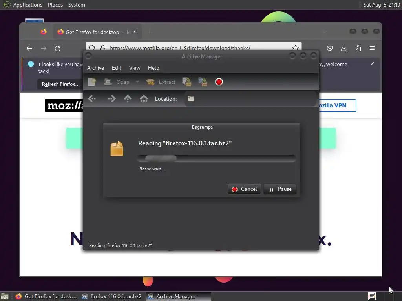Switch to Get Firefox for desktop taskbar item
The image size is (402, 301).
click(46, 296)
